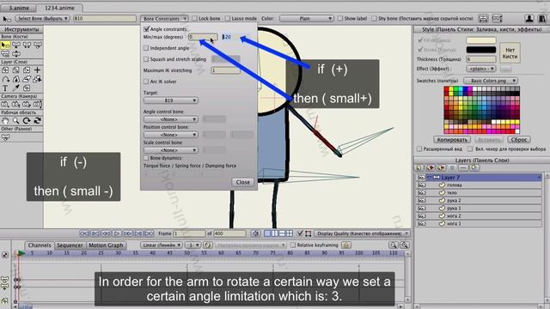Toggle the Lock bone checkbox
550x309 pixels.
pyautogui.click(x=194, y=19)
